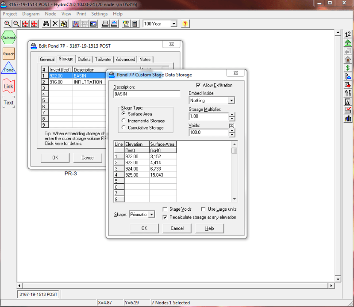
Task: Click the house icon in right sidebar
Action: pyautogui.click(x=348, y=60)
